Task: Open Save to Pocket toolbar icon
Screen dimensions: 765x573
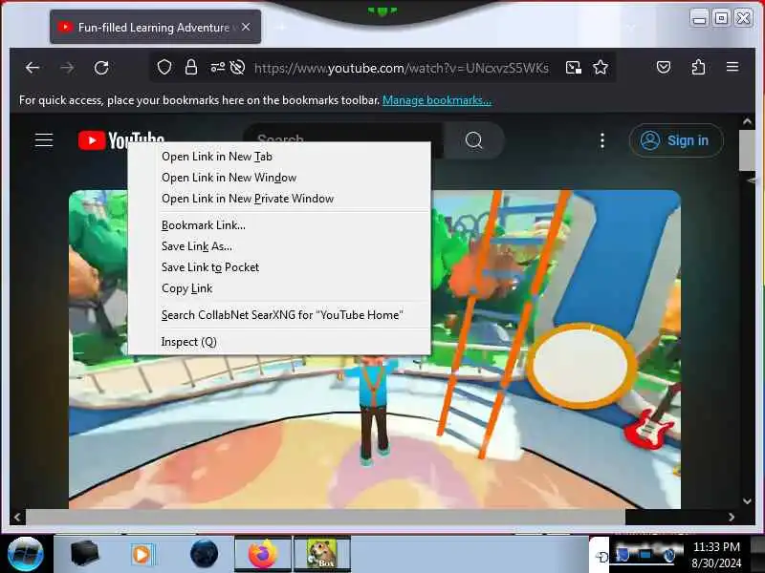Action: pyautogui.click(x=664, y=67)
